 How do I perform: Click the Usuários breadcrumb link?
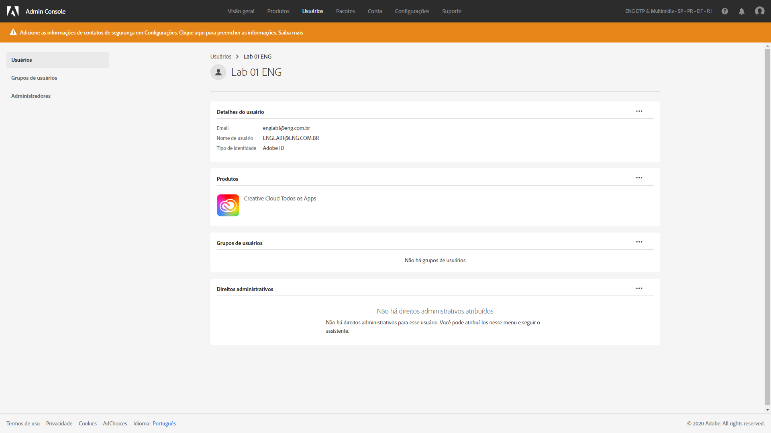221,57
